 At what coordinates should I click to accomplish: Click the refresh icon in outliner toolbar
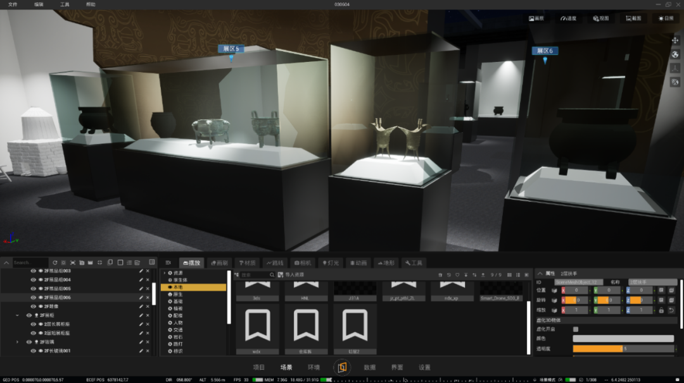[54, 263]
